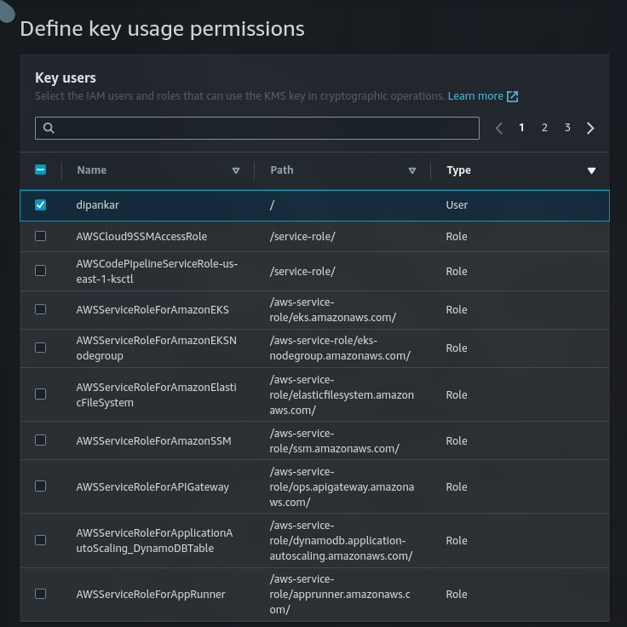
Task: Click the Name column header
Action: point(91,170)
